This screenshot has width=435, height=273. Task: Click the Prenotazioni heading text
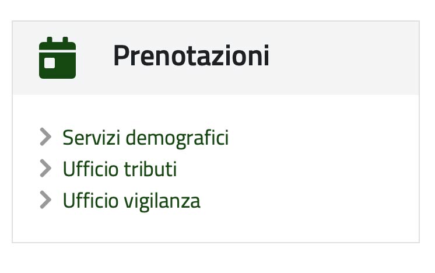coord(191,55)
